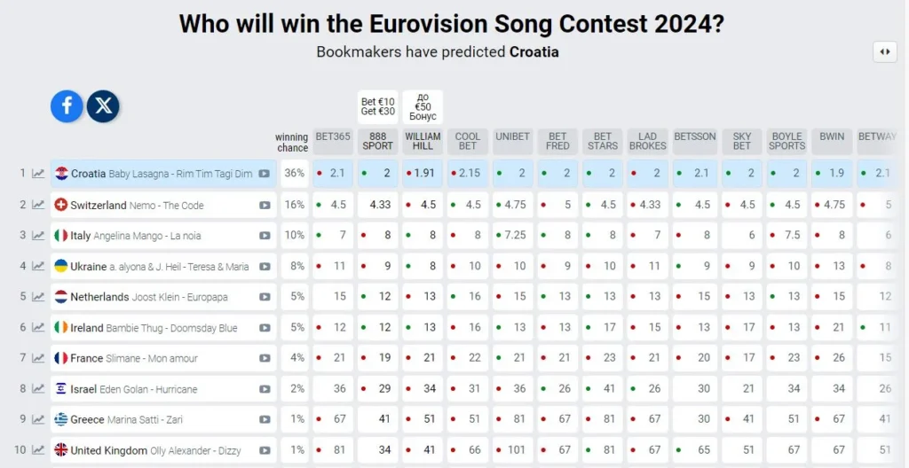
Task: Click the BET365 column header
Action: (333, 137)
